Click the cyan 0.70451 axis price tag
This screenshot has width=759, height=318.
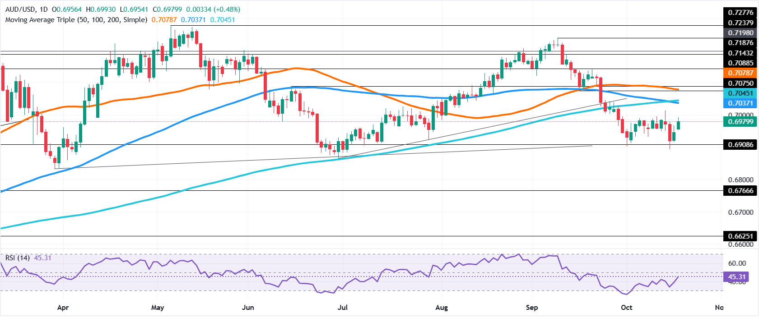coord(740,93)
